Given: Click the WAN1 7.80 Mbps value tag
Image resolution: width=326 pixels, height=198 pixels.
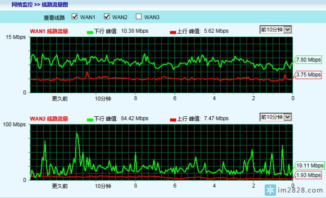Looking at the screenshot, I should click(x=308, y=60).
